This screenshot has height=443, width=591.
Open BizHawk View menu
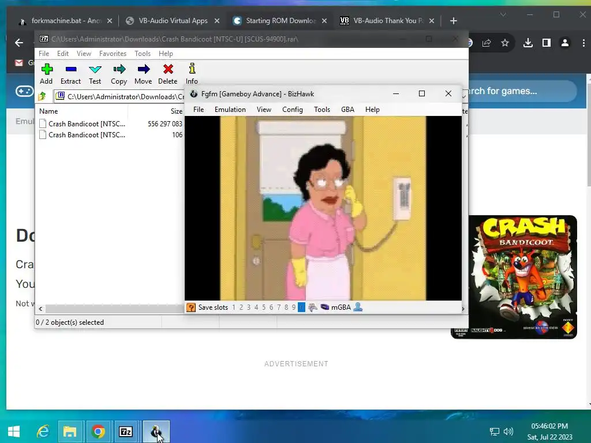pyautogui.click(x=264, y=110)
